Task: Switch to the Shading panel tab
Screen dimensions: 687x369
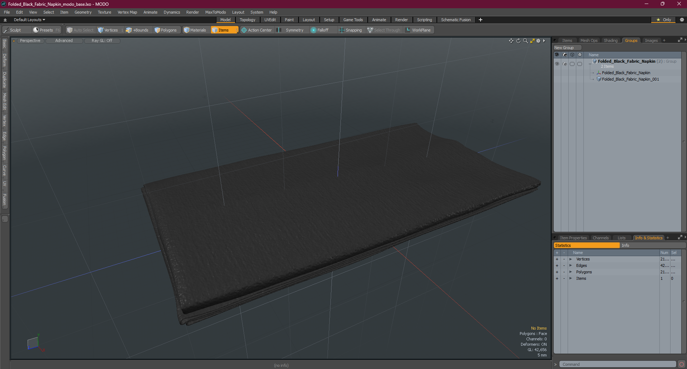Action: [x=611, y=40]
